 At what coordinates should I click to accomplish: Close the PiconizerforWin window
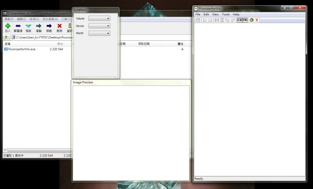click(x=300, y=7)
